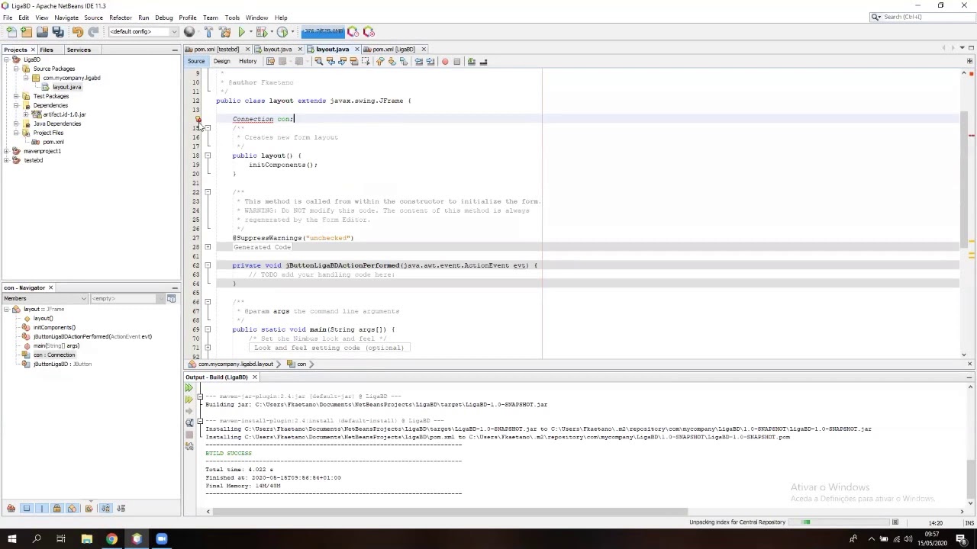This screenshot has width=977, height=549.
Task: Click the Chrome icon on the taskbar
Action: [x=111, y=539]
